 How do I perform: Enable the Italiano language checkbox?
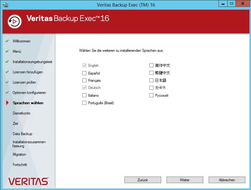[x=84, y=95]
